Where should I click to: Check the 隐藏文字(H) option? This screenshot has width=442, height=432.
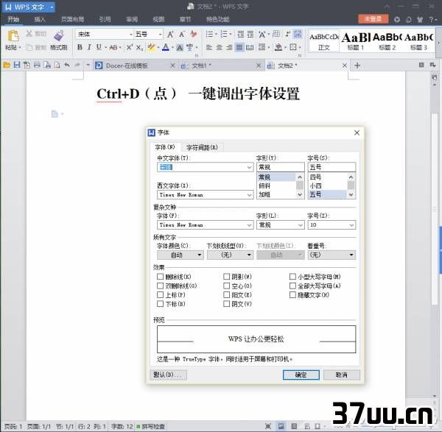coord(293,295)
